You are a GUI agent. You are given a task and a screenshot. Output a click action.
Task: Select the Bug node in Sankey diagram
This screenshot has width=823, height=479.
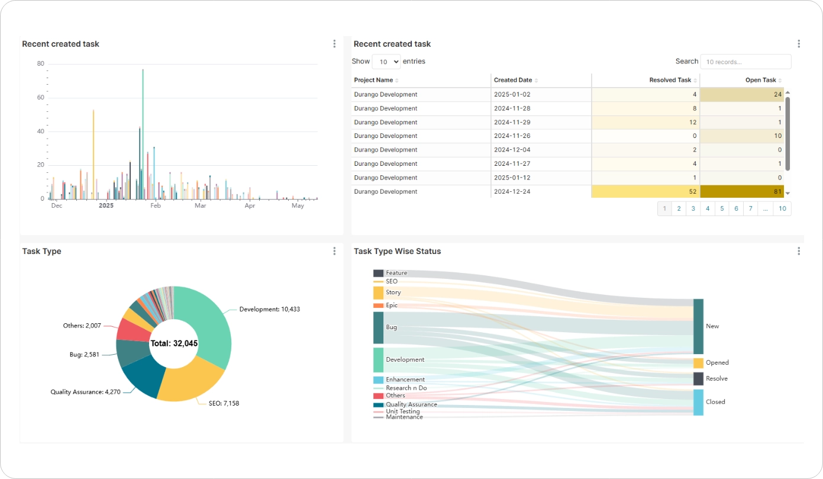[378, 327]
